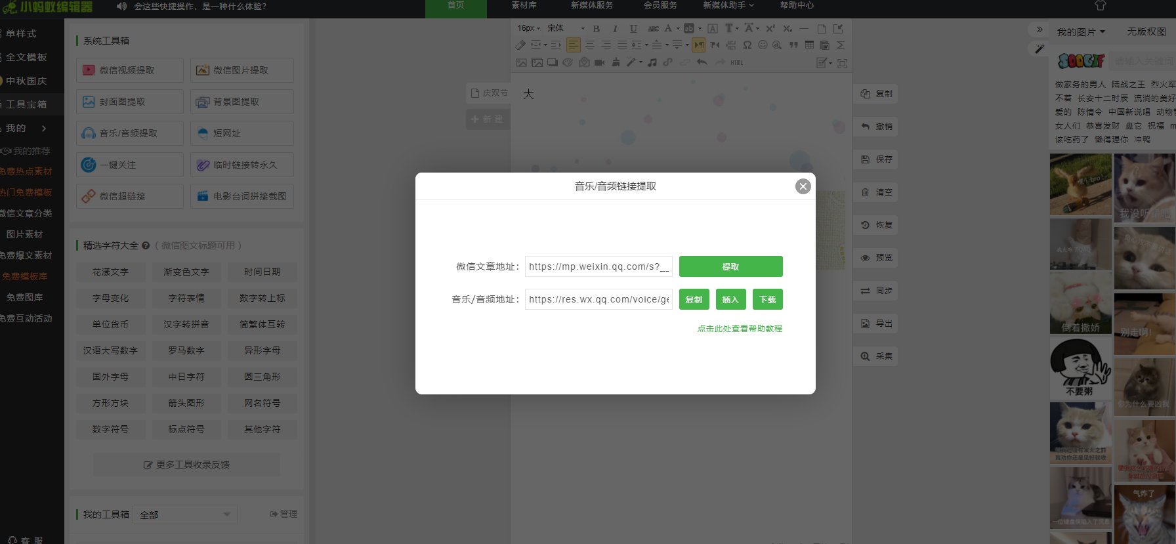The width and height of the screenshot is (1176, 544).
Task: Toggle Bold formatting in the editor toolbar
Action: click(596, 28)
